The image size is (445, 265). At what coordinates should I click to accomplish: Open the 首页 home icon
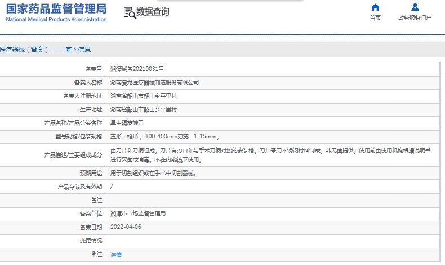click(x=375, y=7)
